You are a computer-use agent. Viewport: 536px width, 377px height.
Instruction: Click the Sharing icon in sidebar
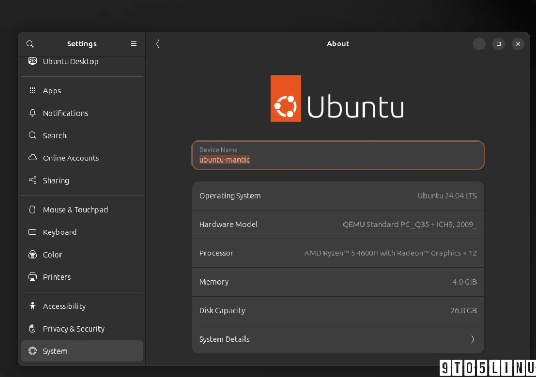click(32, 180)
